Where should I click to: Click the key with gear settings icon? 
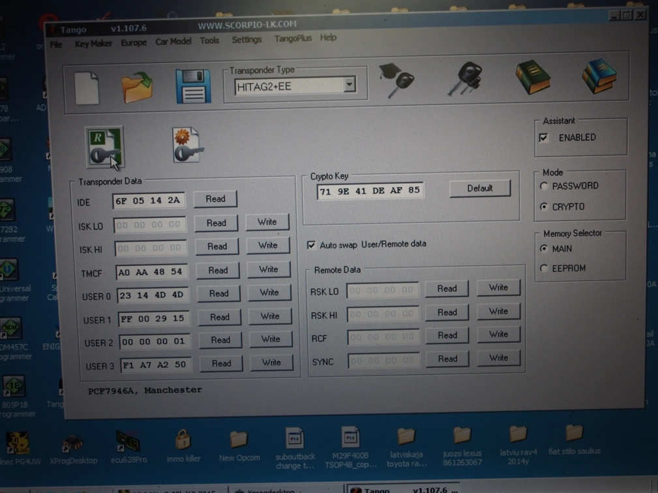coord(187,145)
